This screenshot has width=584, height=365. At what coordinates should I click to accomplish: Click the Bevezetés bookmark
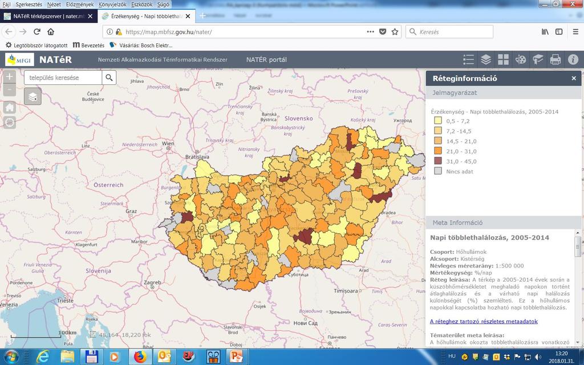click(88, 45)
